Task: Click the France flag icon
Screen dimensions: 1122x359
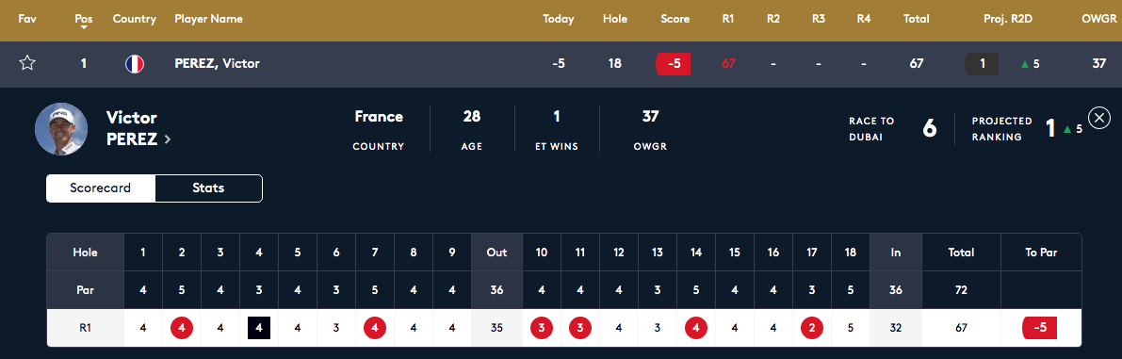Action: (x=135, y=64)
